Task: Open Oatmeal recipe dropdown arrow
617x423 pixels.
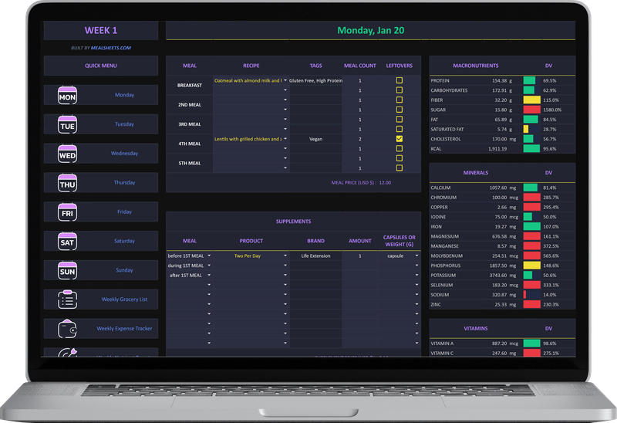Action: click(285, 80)
